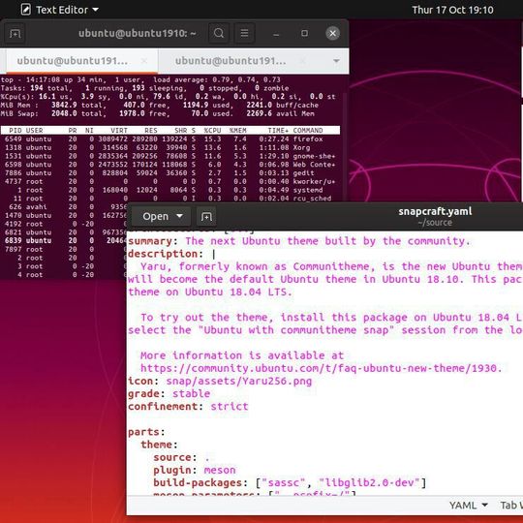Click the terminal title ubuntu@ubuntu1910

(x=138, y=33)
